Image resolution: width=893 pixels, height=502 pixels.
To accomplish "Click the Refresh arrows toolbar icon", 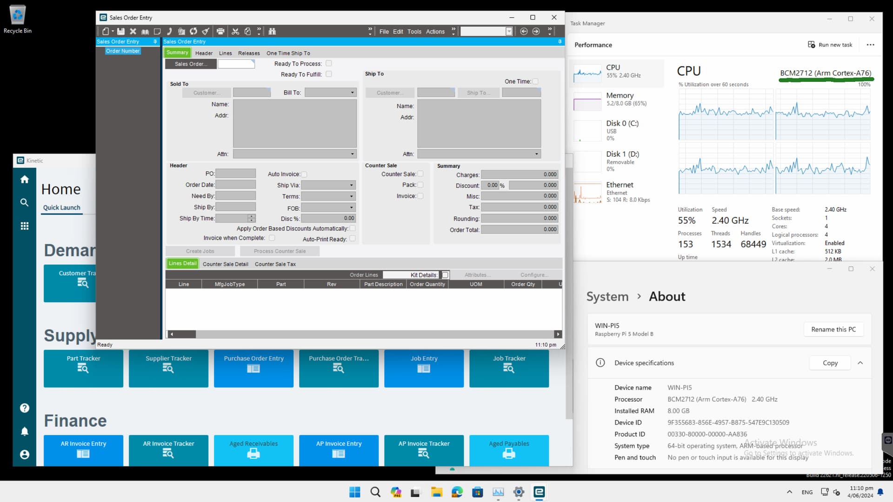I will point(193,31).
